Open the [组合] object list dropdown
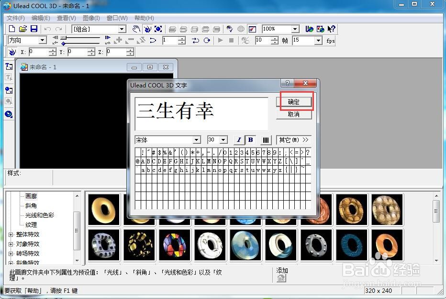This screenshot has height=299, width=446. click(122, 29)
